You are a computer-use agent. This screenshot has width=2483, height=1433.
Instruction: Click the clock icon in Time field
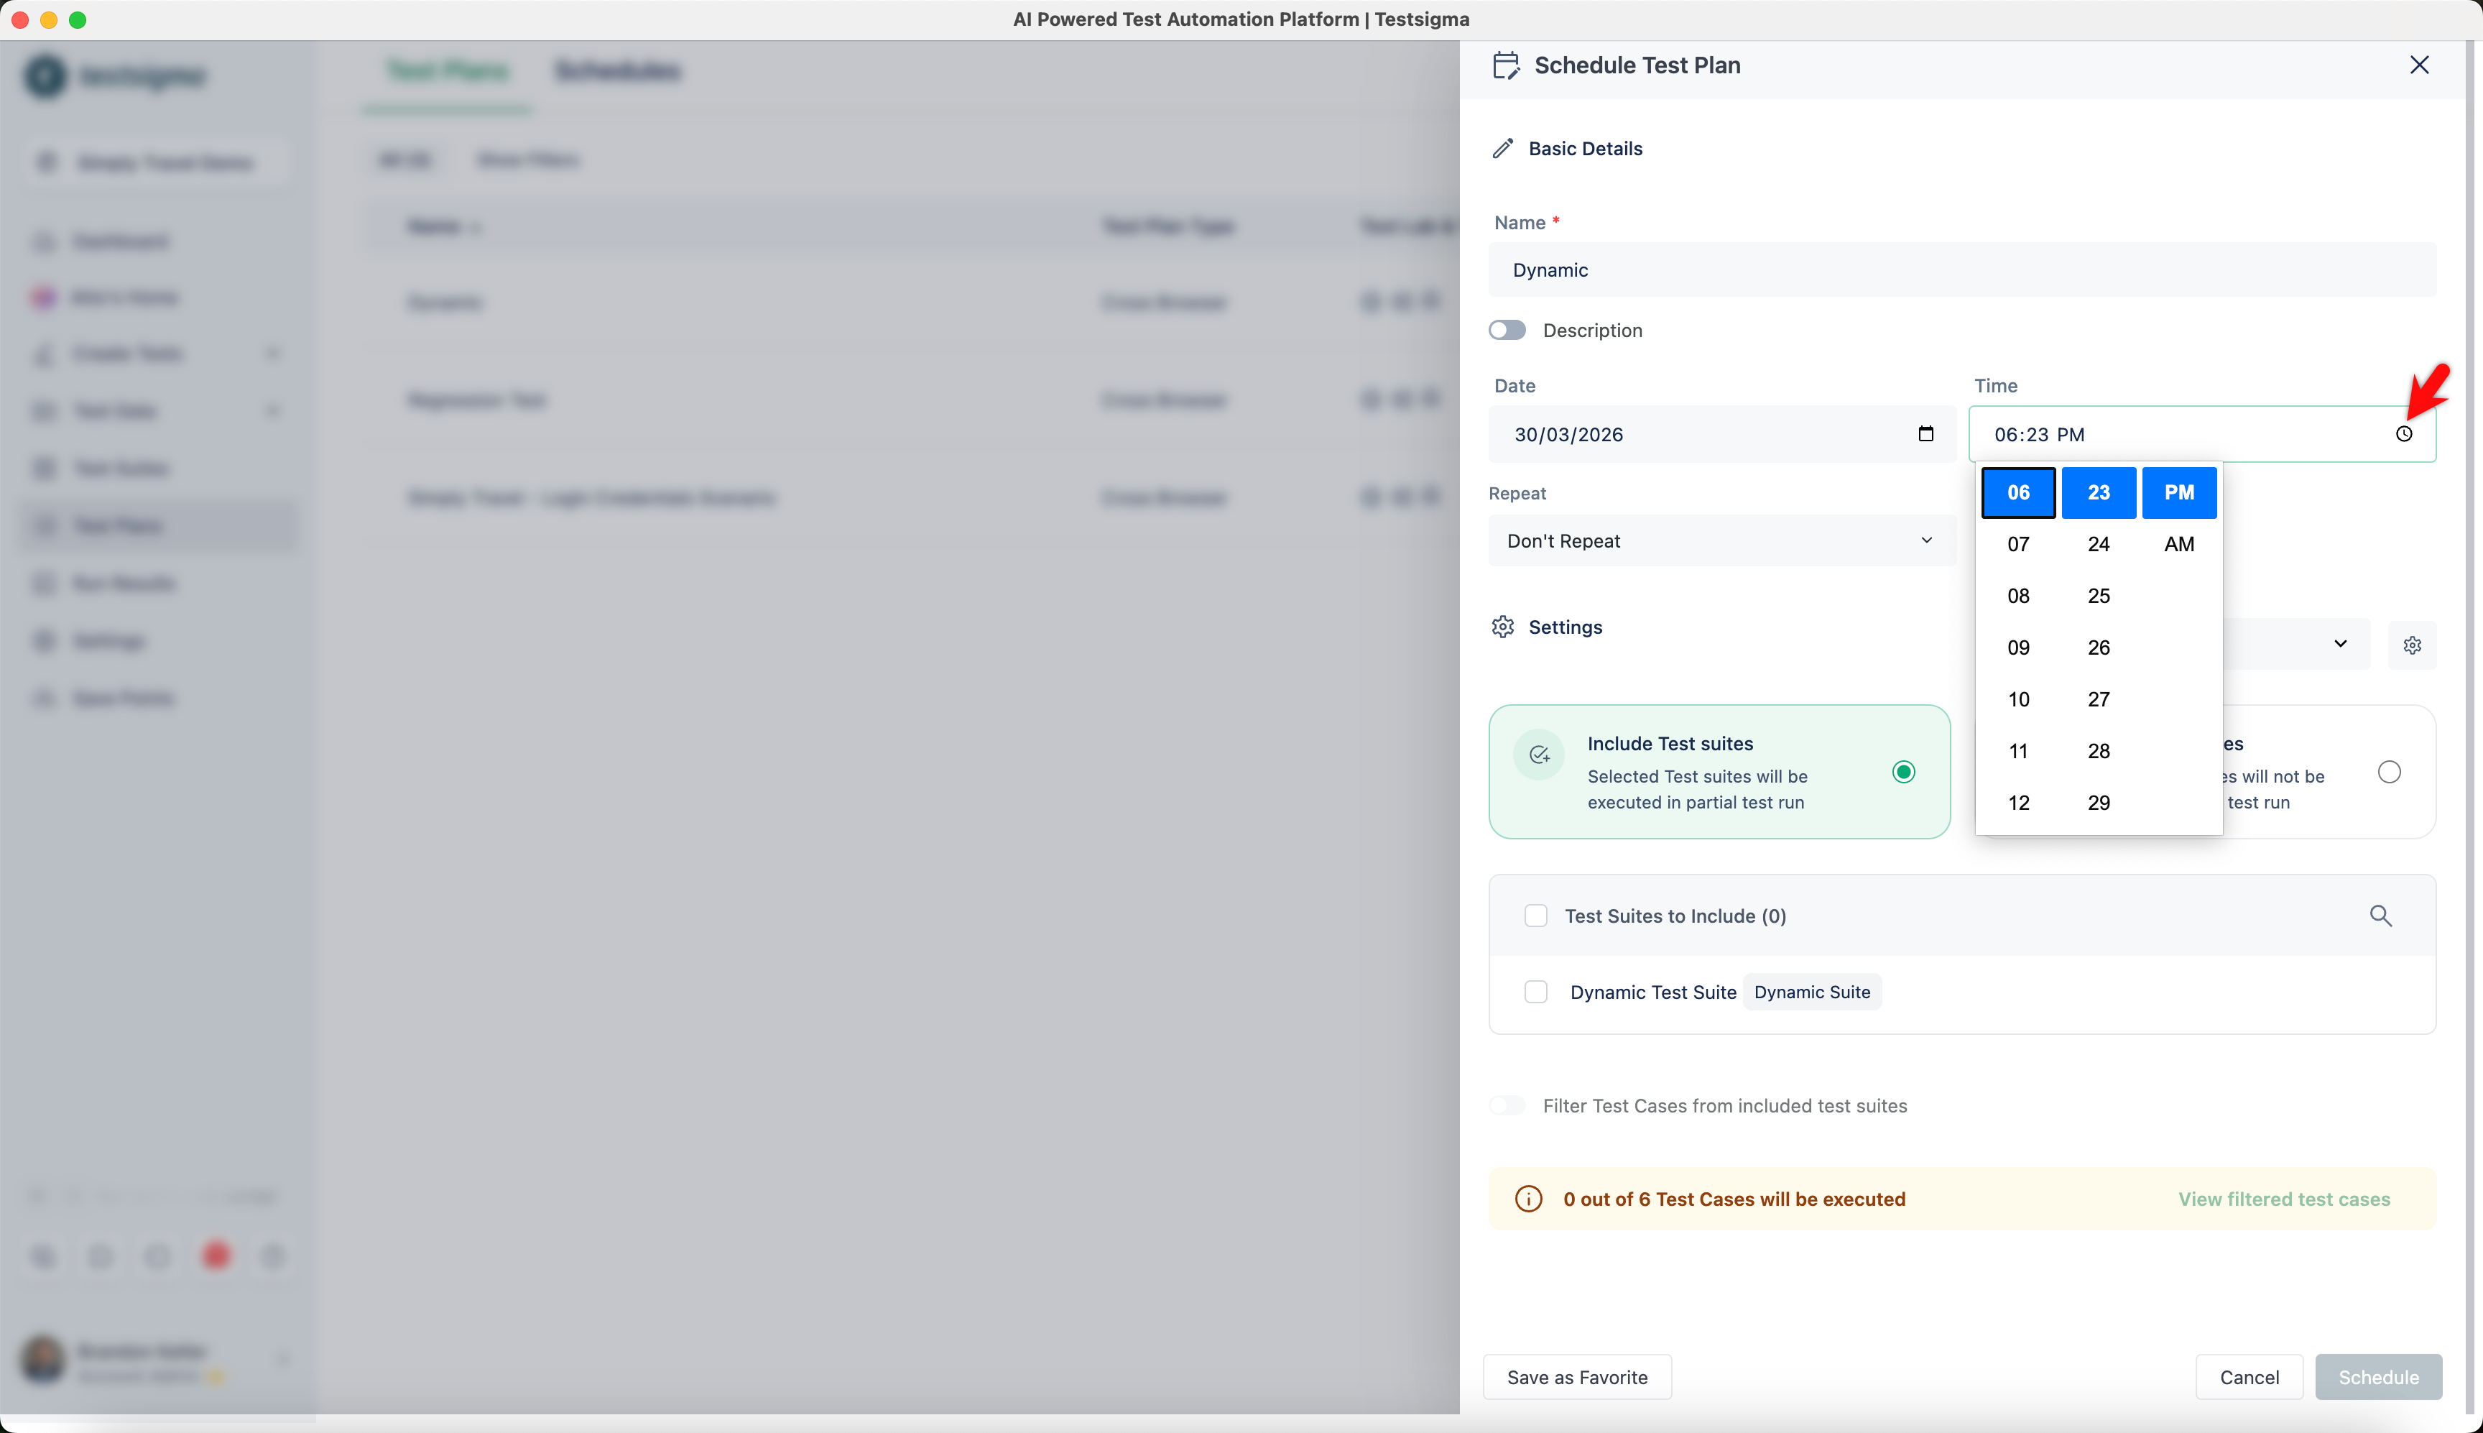2403,434
